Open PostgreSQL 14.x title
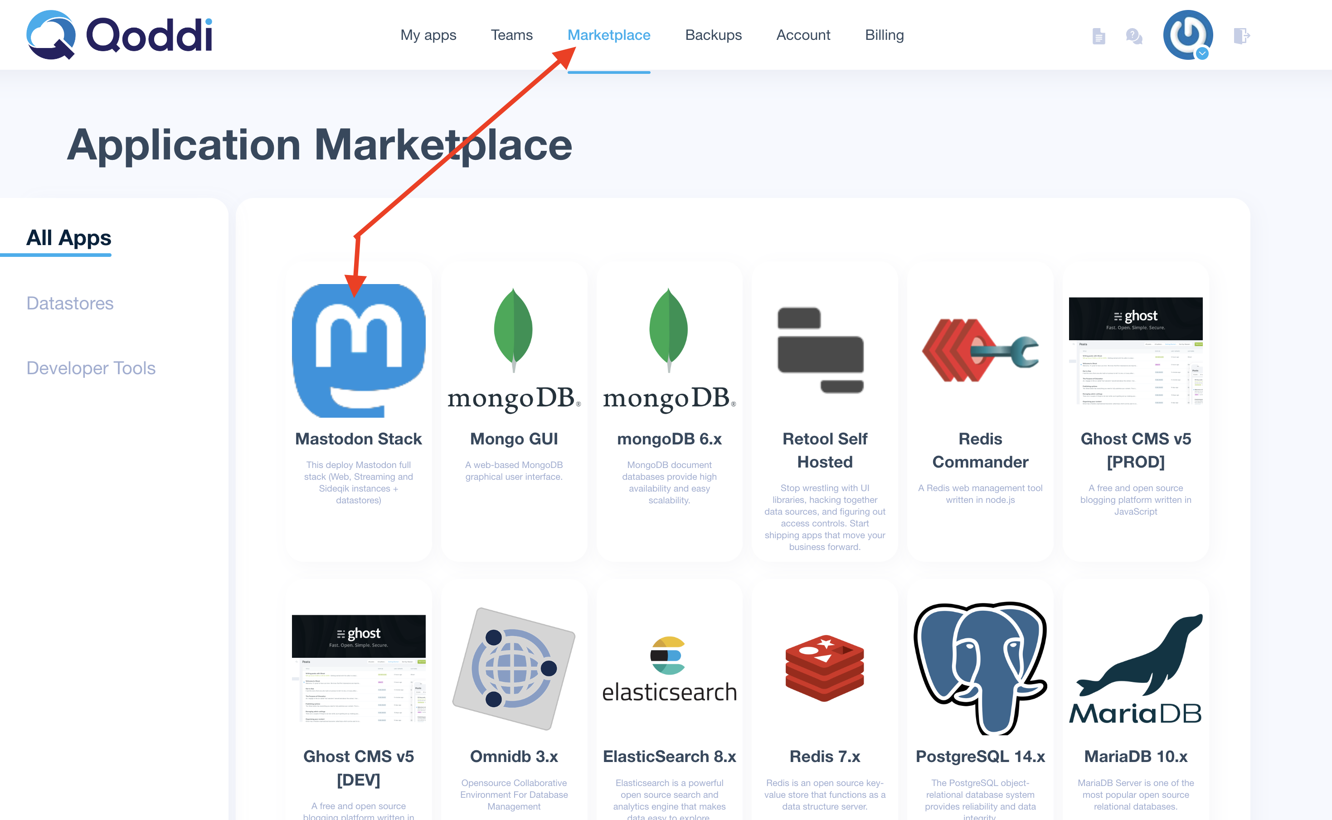Image resolution: width=1332 pixels, height=820 pixels. pos(980,757)
